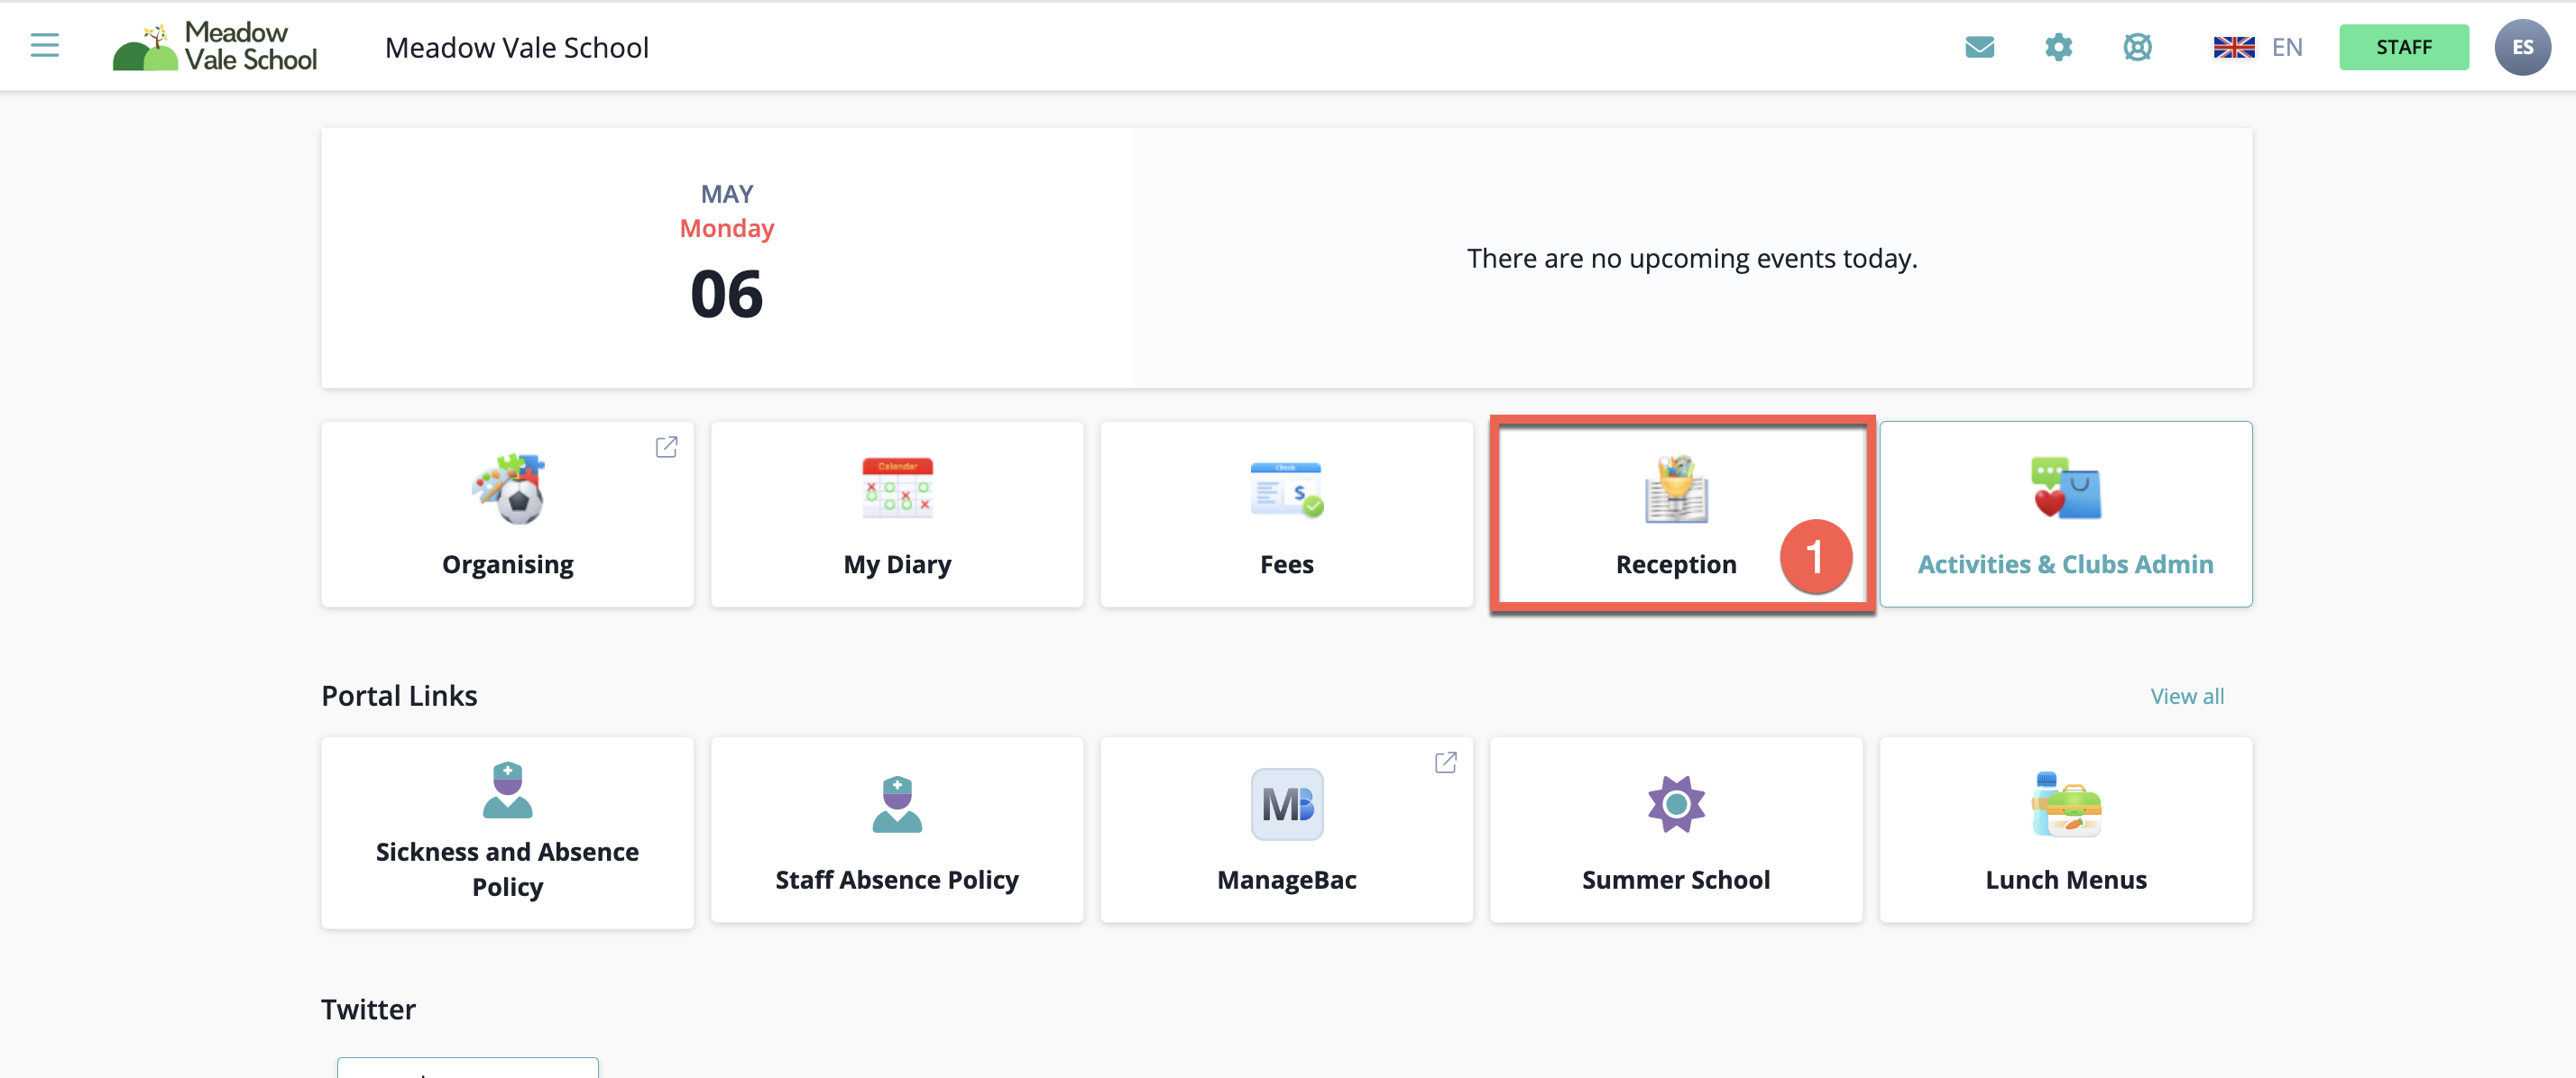Click Organising tile's external link icon
The height and width of the screenshot is (1078, 2576).
coord(666,446)
